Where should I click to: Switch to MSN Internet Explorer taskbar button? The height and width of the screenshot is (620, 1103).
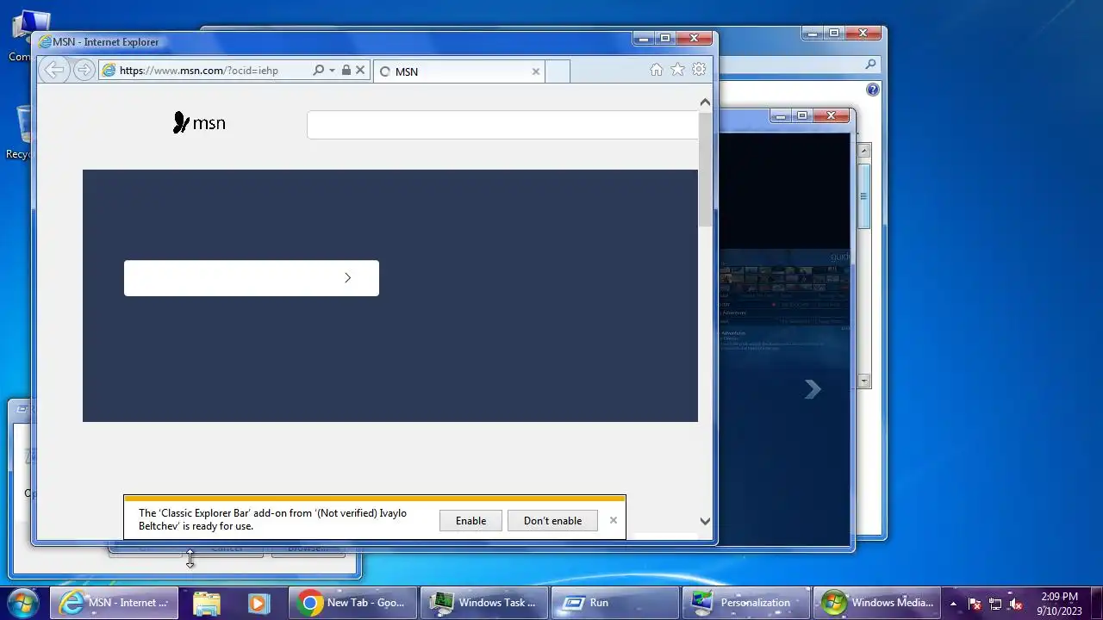tap(114, 603)
